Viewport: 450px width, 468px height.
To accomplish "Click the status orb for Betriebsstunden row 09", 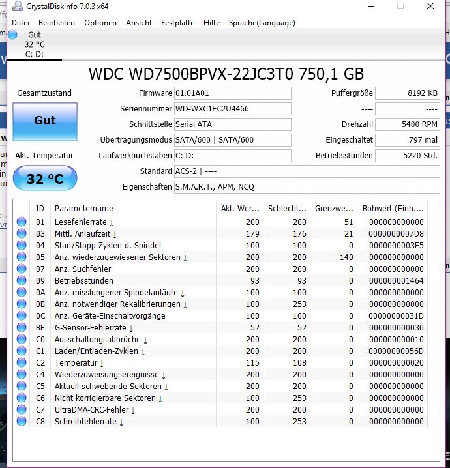I will (22, 280).
